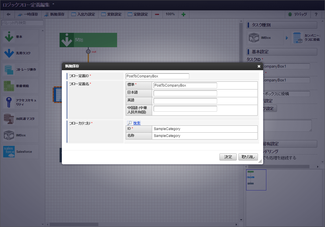Click the magnifier icon beside 検索
Viewport: 325px width, 227px height.
click(x=130, y=123)
